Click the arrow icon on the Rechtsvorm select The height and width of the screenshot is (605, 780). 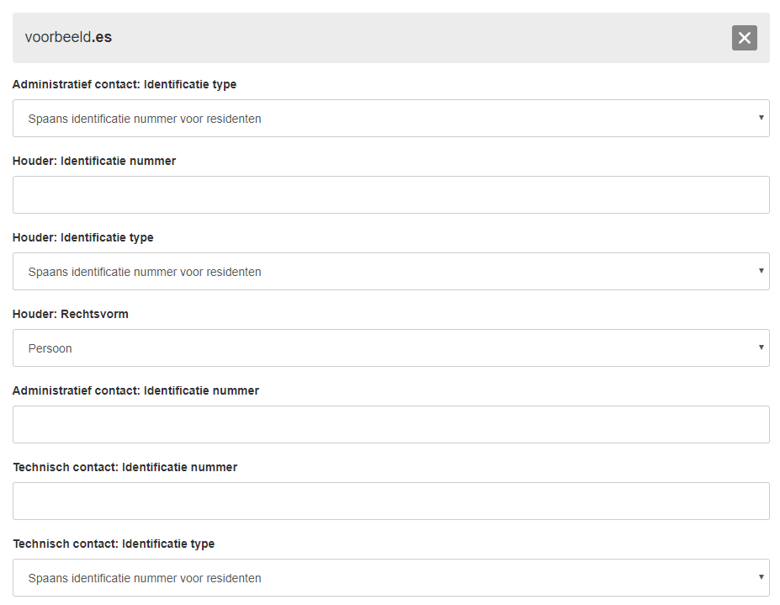pyautogui.click(x=761, y=348)
